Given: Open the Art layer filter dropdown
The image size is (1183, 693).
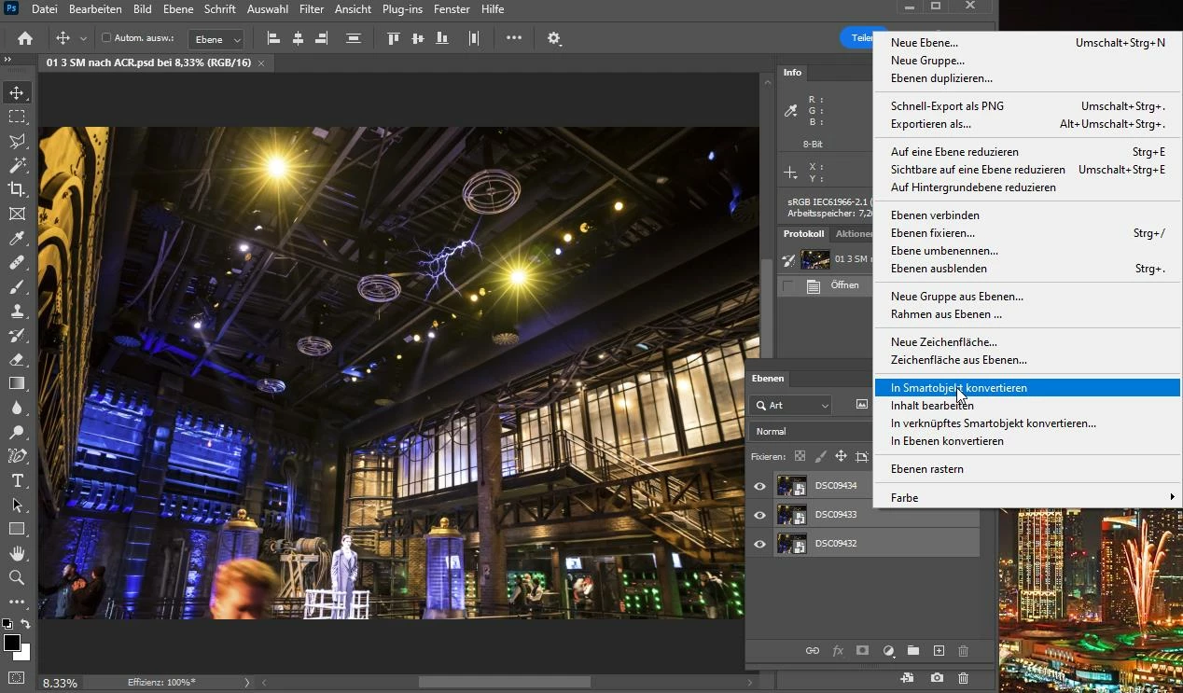Looking at the screenshot, I should [789, 405].
